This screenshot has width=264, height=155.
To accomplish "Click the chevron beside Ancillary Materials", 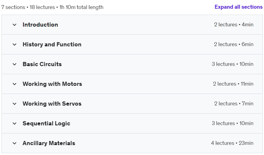I will pyautogui.click(x=14, y=143).
